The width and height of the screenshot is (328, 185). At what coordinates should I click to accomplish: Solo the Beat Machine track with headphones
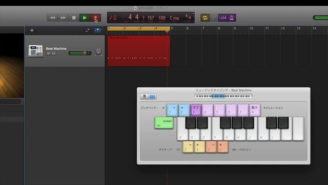[53, 53]
